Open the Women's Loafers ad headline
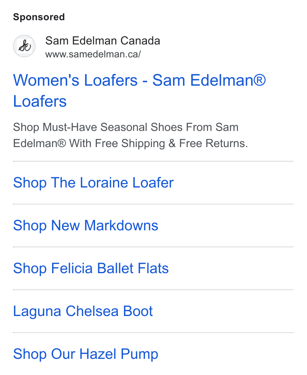The image size is (307, 375). point(139,91)
